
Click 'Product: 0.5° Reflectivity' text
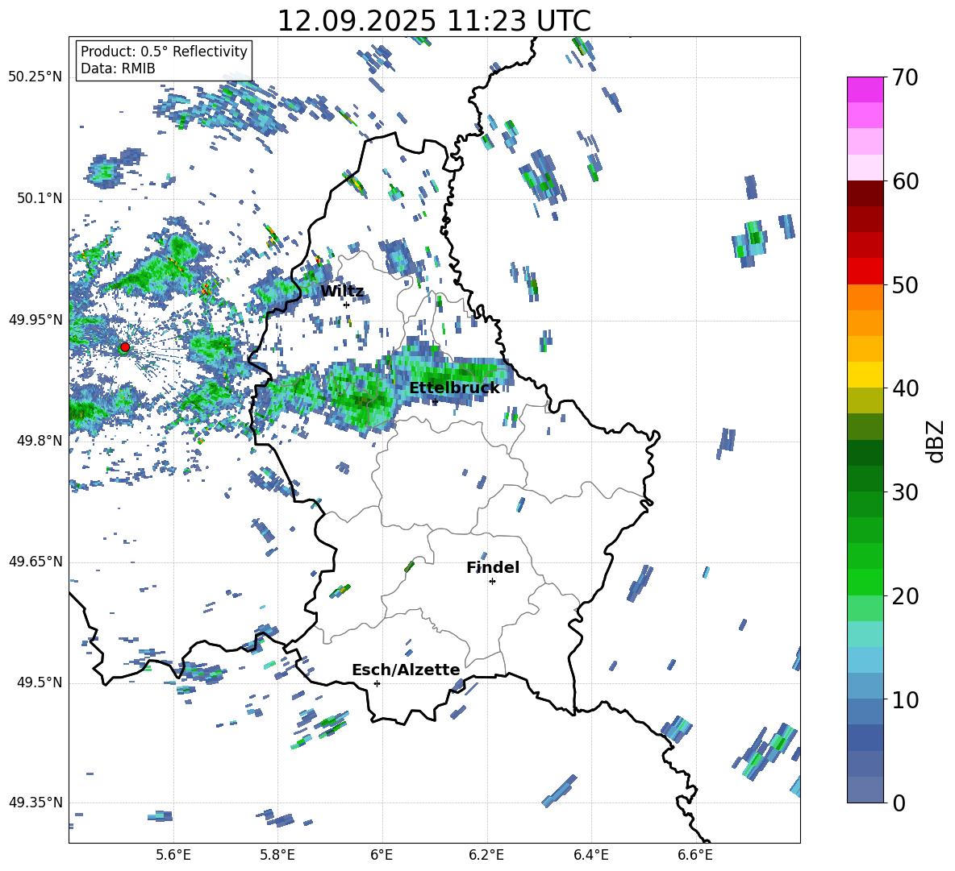(164, 52)
